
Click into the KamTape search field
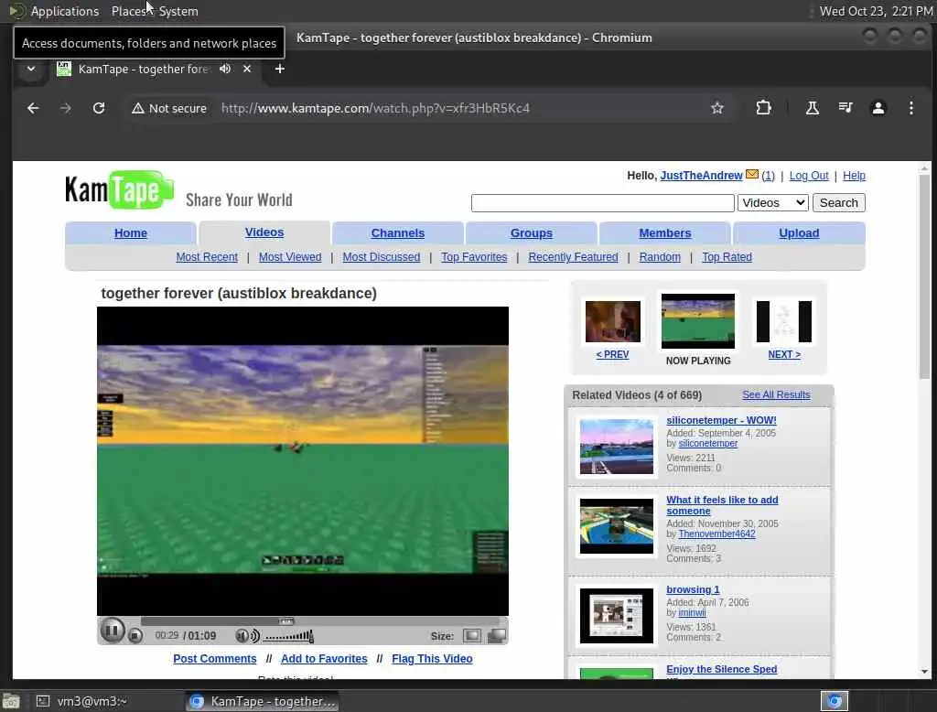pos(602,203)
